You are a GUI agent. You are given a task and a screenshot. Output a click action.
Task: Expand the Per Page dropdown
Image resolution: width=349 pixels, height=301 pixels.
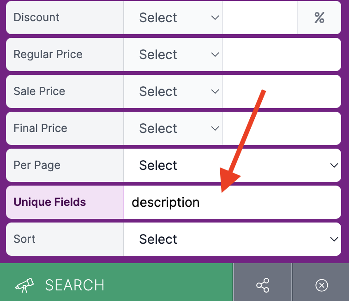tap(232, 165)
